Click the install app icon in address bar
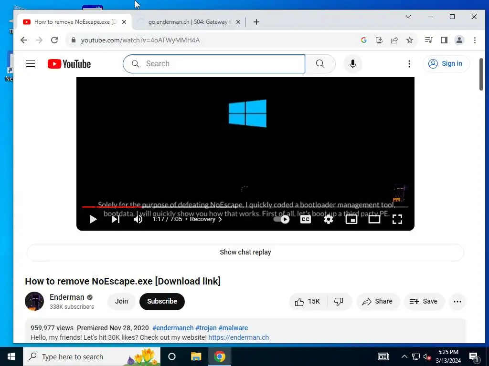The height and width of the screenshot is (366, 489). [x=379, y=40]
